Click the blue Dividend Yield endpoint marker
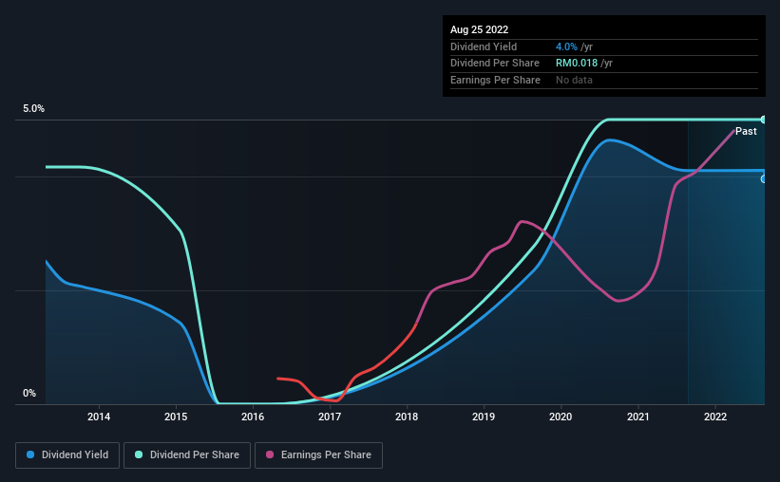This screenshot has width=780, height=482. coord(763,179)
